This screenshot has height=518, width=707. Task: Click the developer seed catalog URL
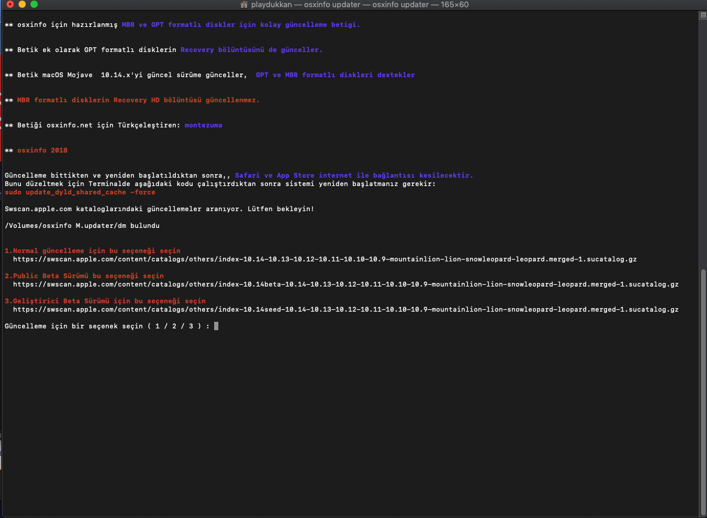[345, 309]
